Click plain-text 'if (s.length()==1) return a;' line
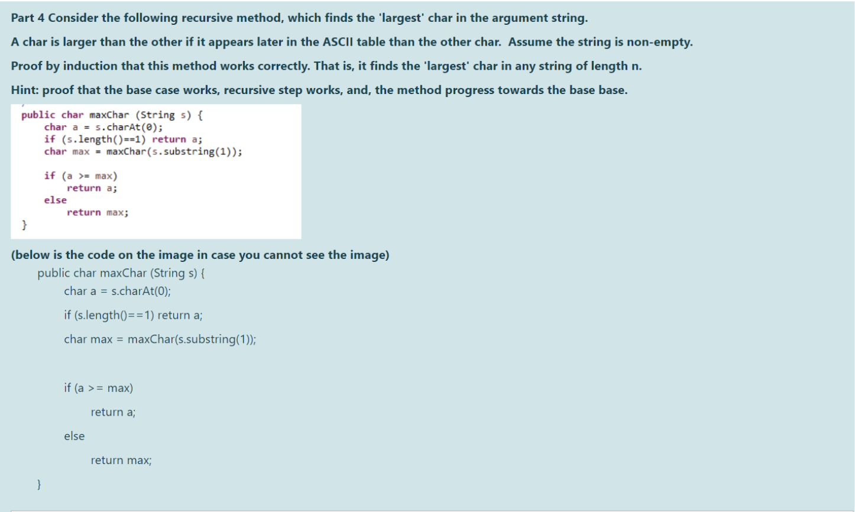855x512 pixels. tap(133, 315)
